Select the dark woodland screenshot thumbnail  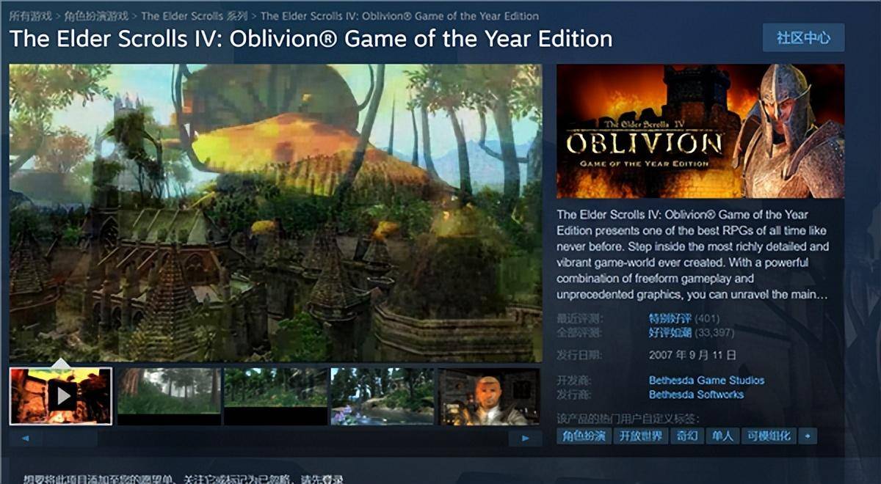click(x=275, y=396)
